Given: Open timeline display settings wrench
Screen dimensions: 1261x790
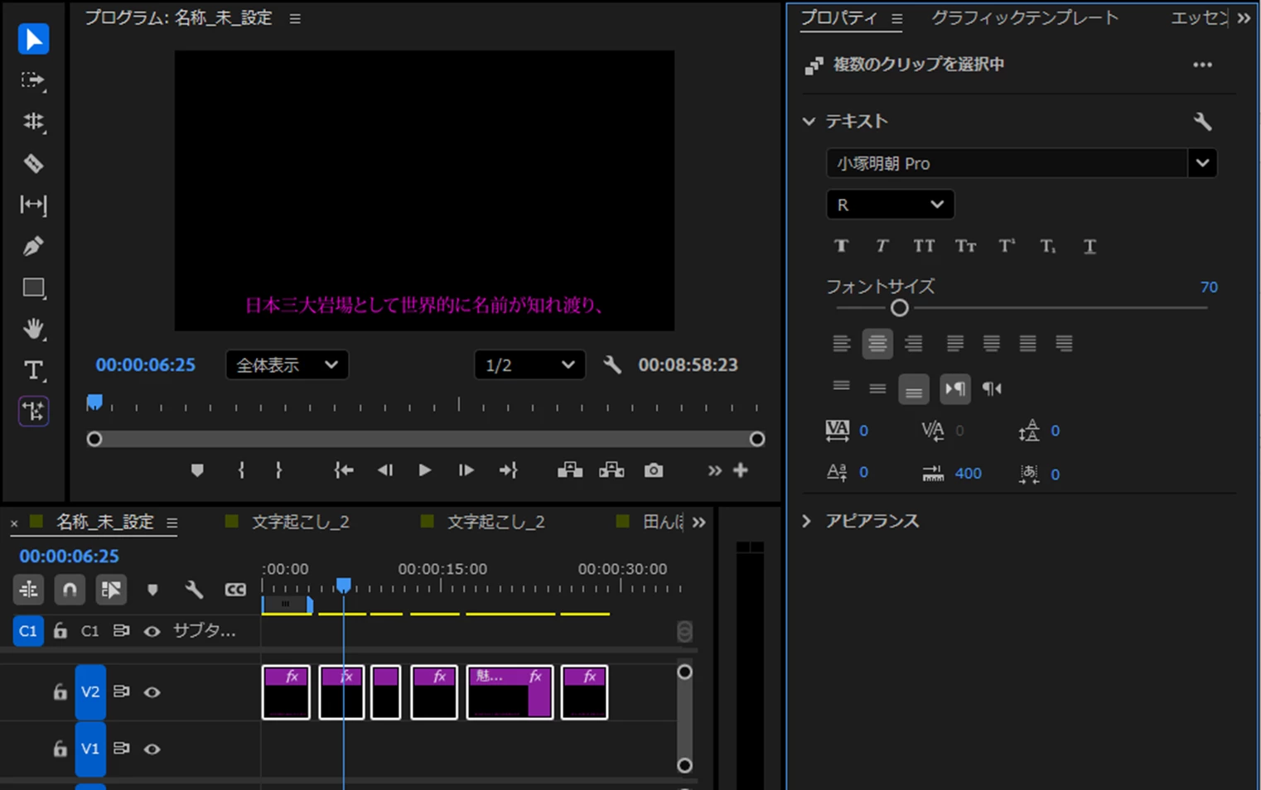Looking at the screenshot, I should [x=194, y=590].
